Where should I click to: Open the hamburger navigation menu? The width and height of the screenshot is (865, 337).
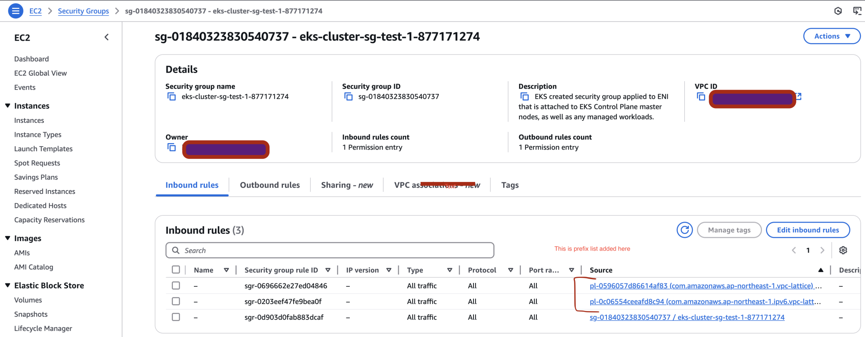(16, 11)
